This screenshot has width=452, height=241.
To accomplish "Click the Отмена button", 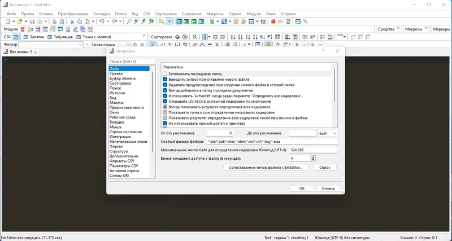I will [328, 189].
